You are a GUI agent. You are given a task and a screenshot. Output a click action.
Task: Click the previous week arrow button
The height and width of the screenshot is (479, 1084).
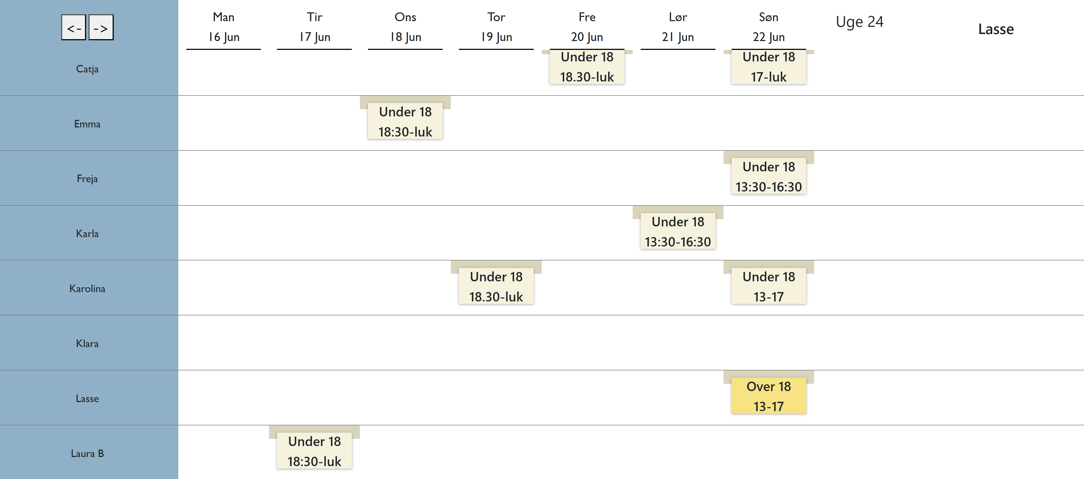point(74,28)
